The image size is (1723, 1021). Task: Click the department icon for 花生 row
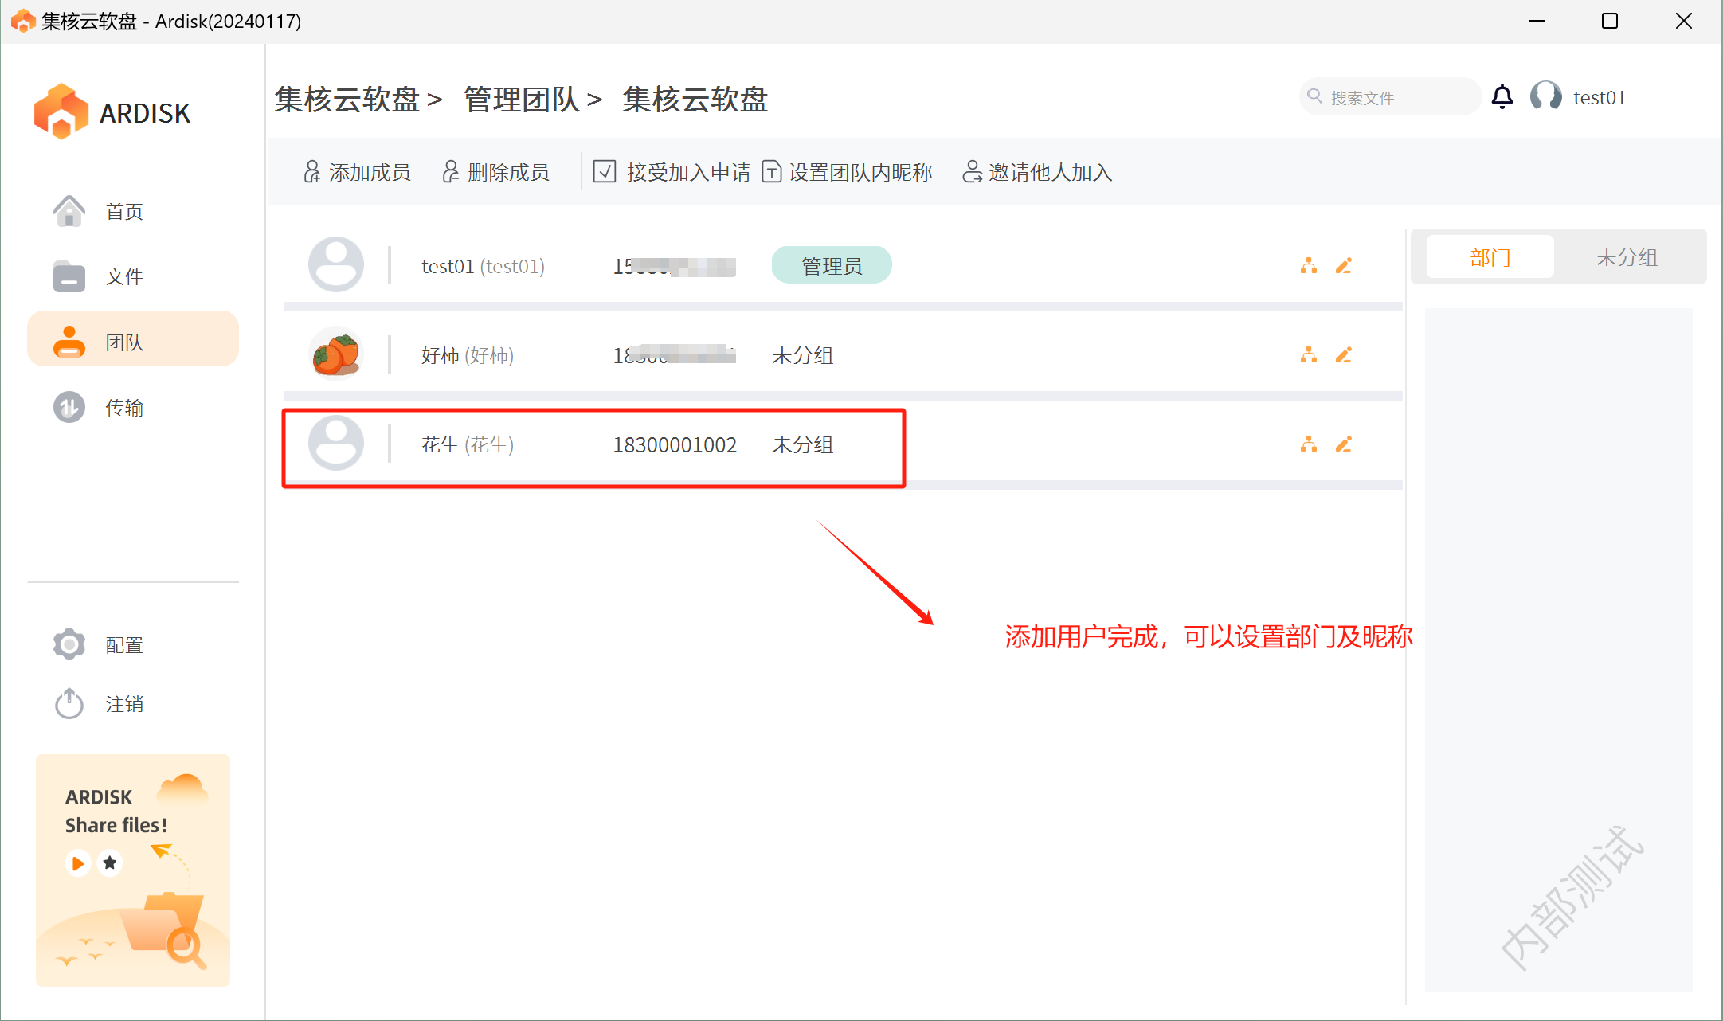tap(1308, 444)
